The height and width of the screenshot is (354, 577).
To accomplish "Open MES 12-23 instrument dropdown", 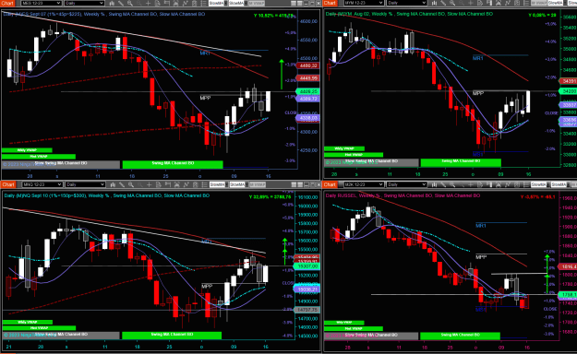I will [x=41, y=3].
